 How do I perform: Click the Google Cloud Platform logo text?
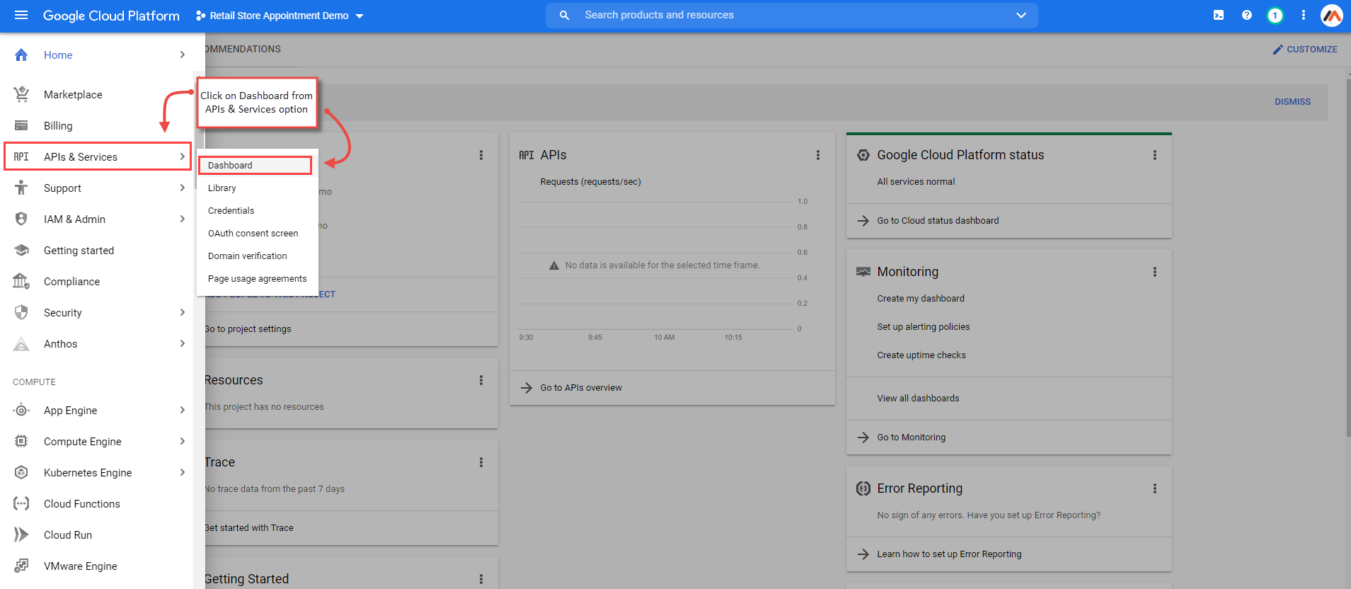point(111,16)
